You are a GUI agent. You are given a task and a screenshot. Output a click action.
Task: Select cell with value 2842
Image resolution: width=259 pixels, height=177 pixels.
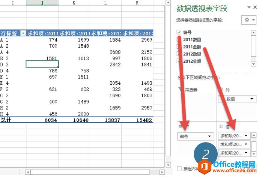pos(106,64)
